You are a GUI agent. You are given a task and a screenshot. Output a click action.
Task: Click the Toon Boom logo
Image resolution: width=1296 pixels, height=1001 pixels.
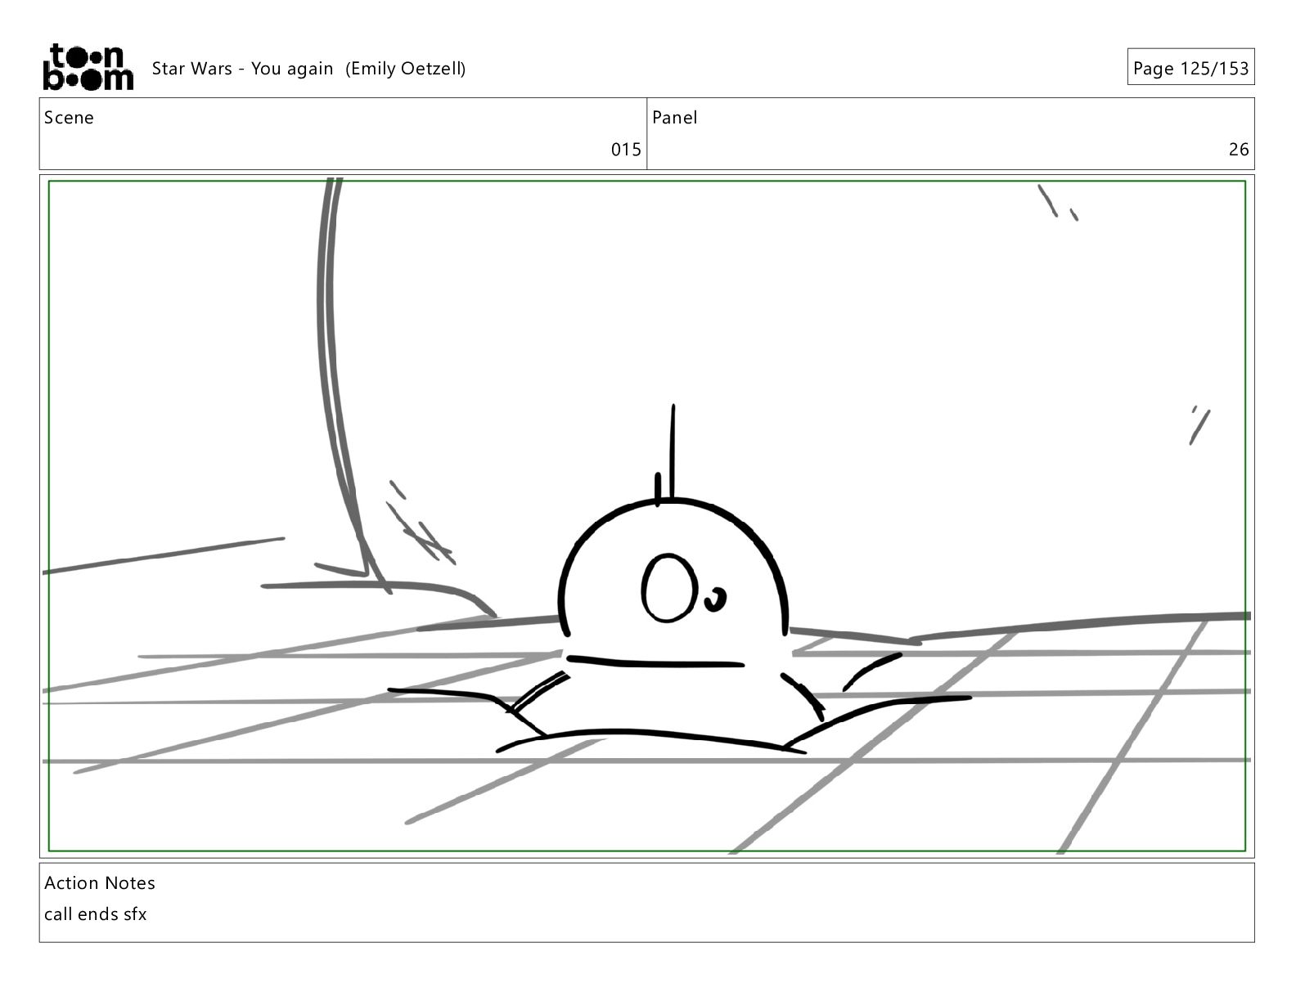(x=88, y=67)
